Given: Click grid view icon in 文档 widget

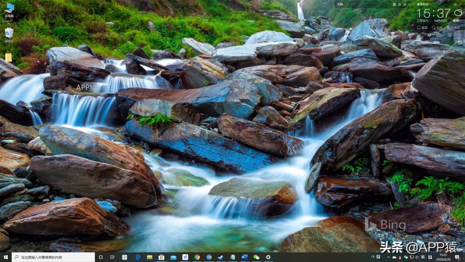Looking at the screenshot, I should click(394, 4).
